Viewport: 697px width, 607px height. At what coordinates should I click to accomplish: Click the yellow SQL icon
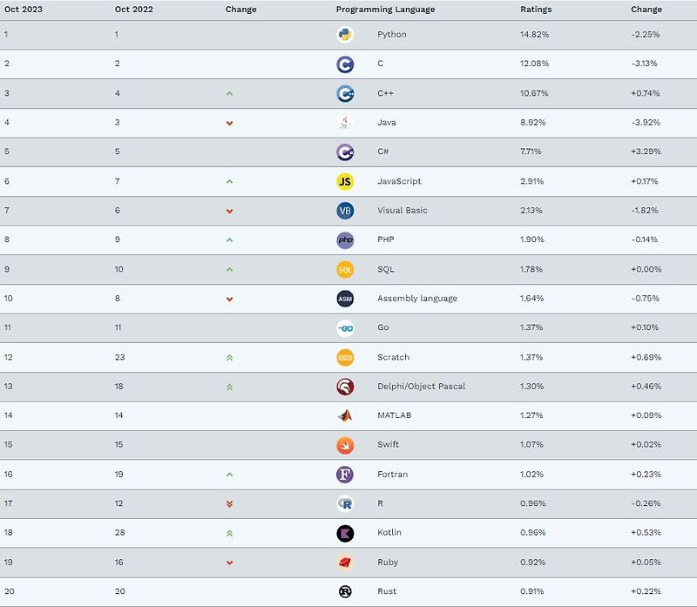[345, 270]
